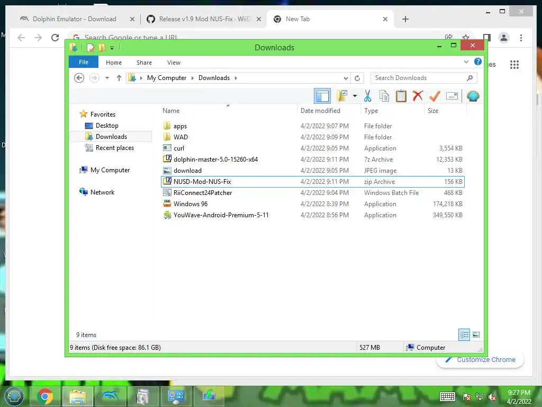
Task: Open the address bar history dropdown
Action: pos(345,78)
